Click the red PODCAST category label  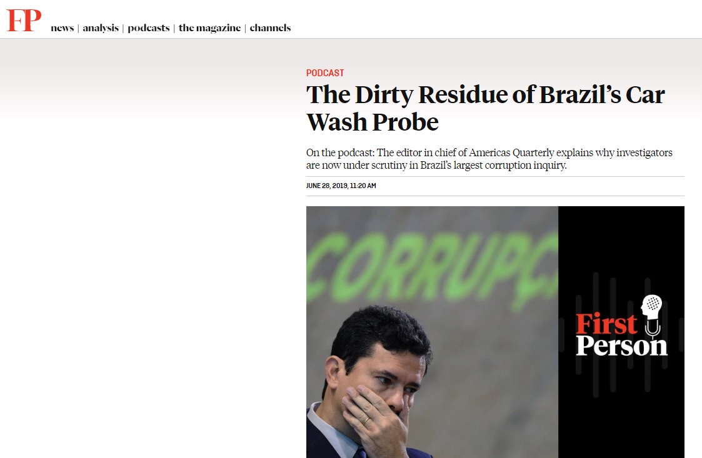click(325, 73)
